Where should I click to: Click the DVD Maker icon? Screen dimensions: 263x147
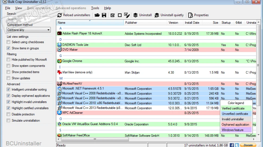pos(59,50)
